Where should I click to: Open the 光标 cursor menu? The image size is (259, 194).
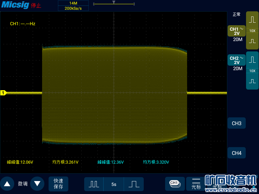(x=196, y=184)
